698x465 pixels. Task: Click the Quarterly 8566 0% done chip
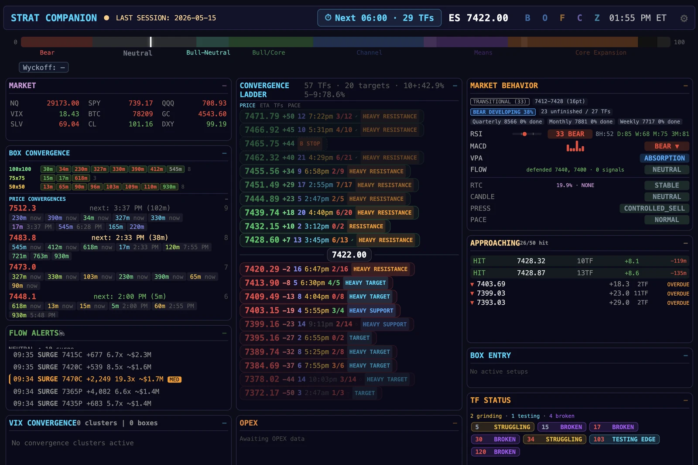(507, 122)
